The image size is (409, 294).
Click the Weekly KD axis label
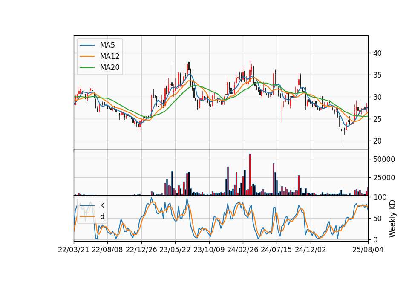(392, 219)
